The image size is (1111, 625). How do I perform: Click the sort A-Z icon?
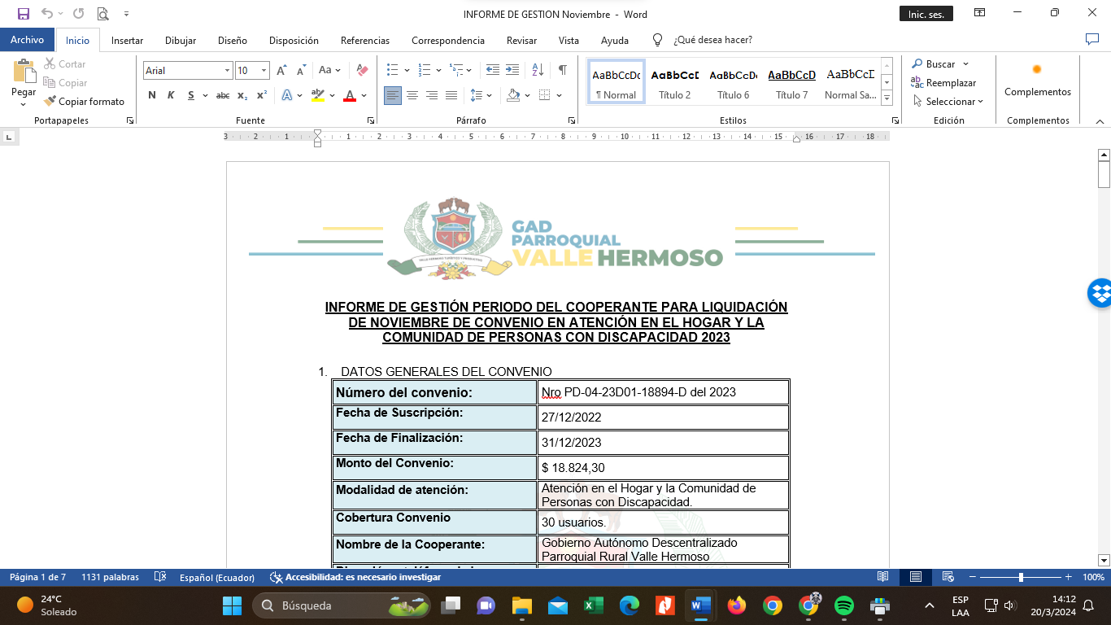point(538,71)
